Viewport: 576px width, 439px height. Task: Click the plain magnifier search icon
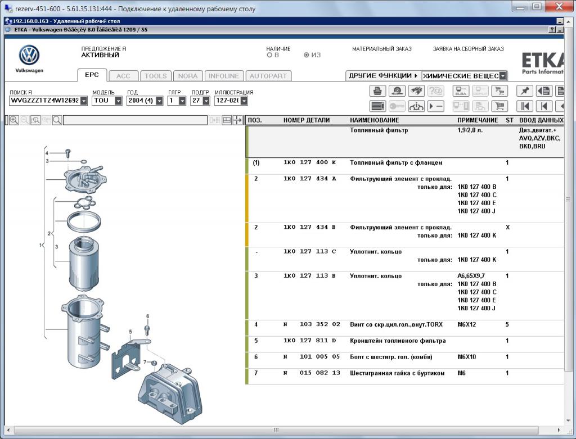[57, 120]
